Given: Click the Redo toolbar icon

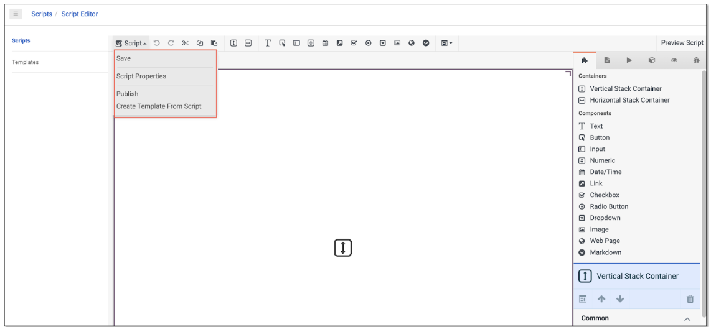Looking at the screenshot, I should click(x=171, y=43).
